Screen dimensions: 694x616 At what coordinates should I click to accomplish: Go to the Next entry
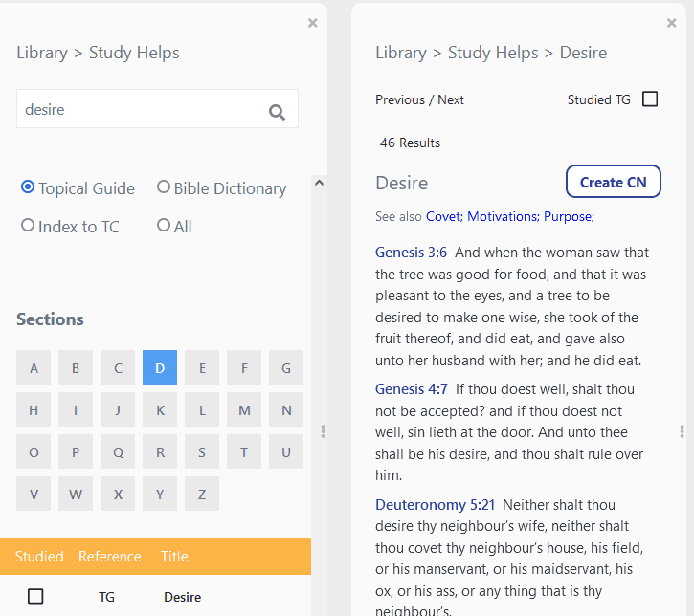451,99
